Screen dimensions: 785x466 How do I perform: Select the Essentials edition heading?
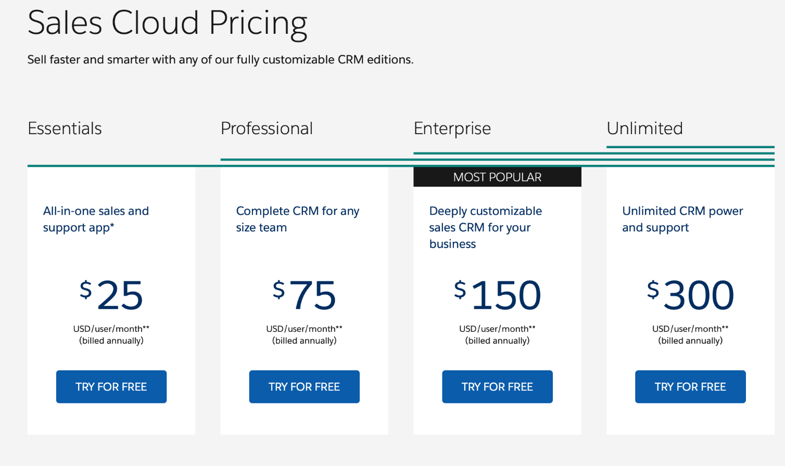[65, 128]
